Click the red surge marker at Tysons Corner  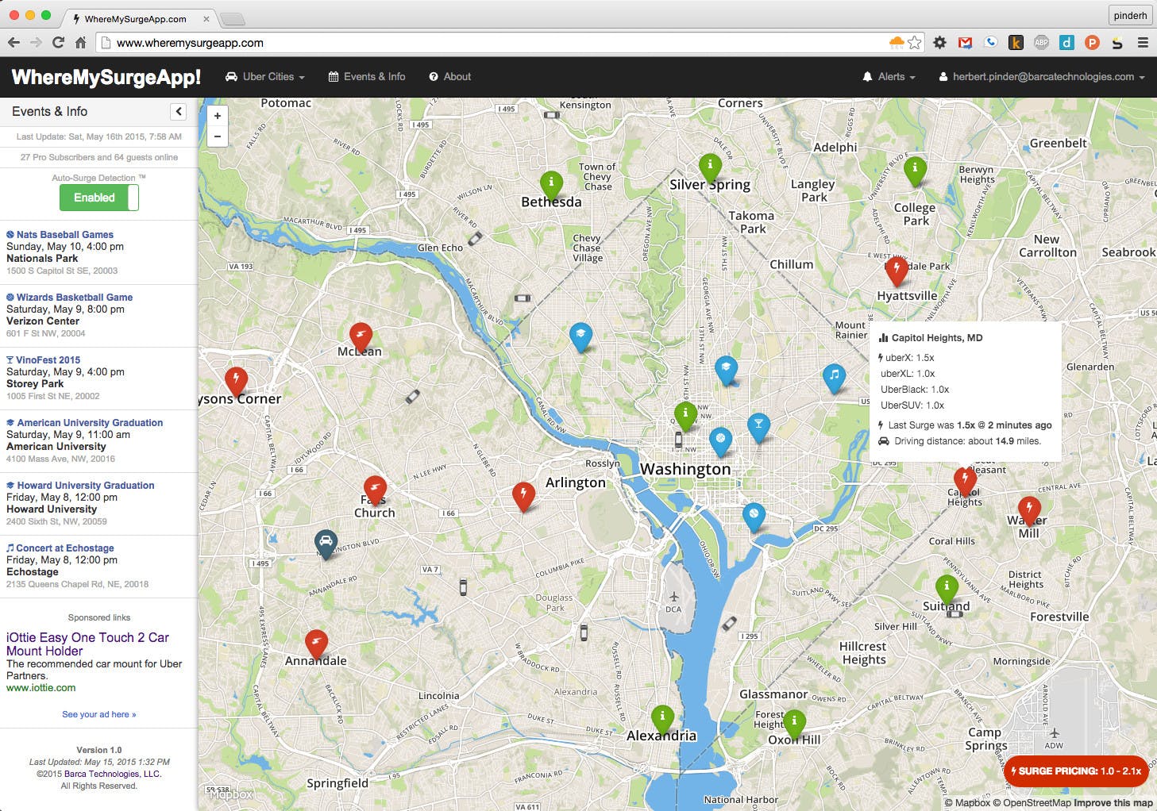click(236, 380)
